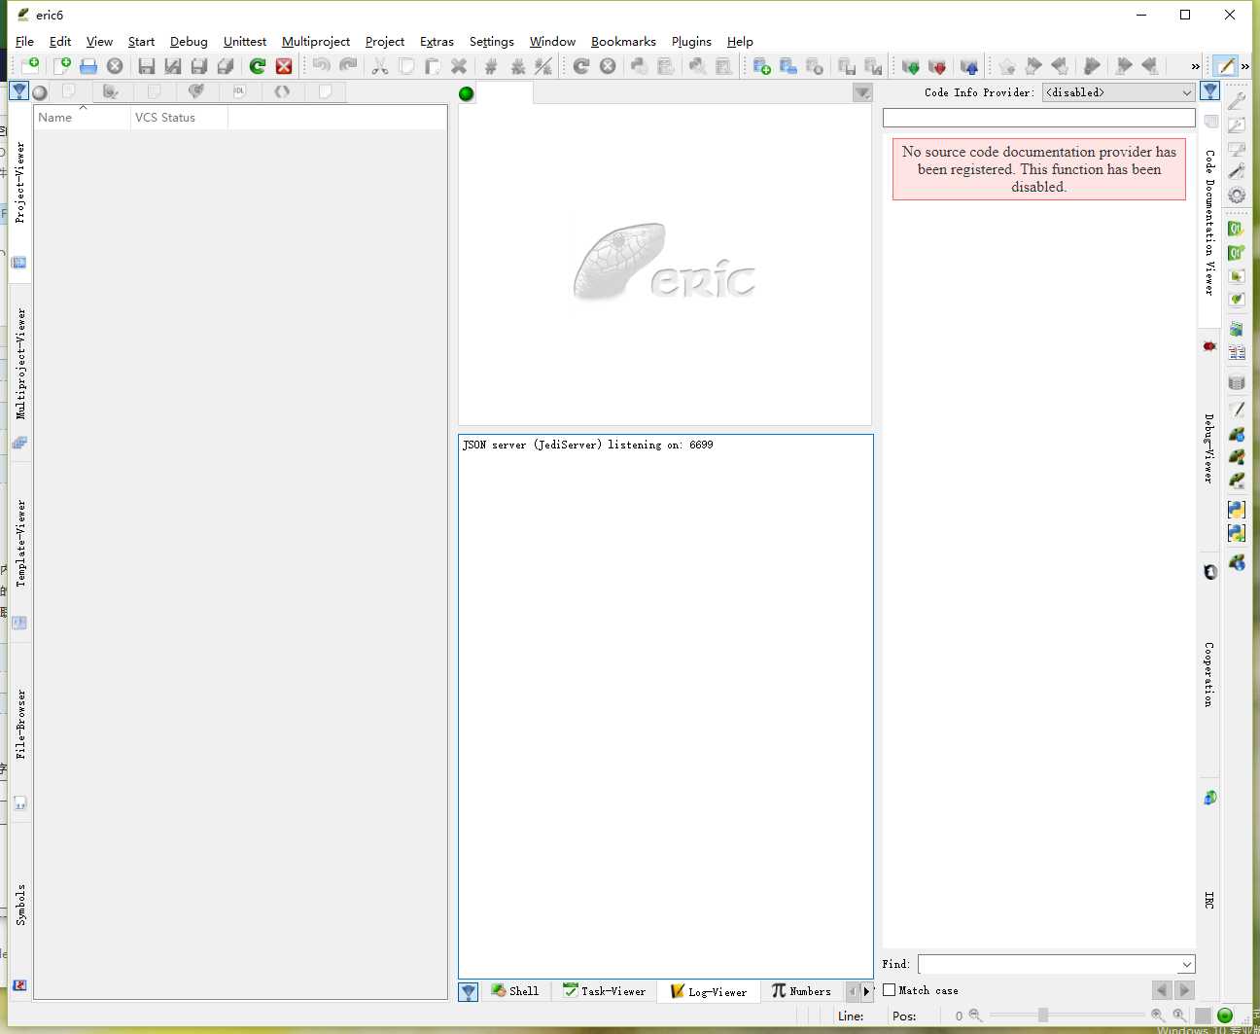1260x1034 pixels.
Task: Open the File menu
Action: 25,42
